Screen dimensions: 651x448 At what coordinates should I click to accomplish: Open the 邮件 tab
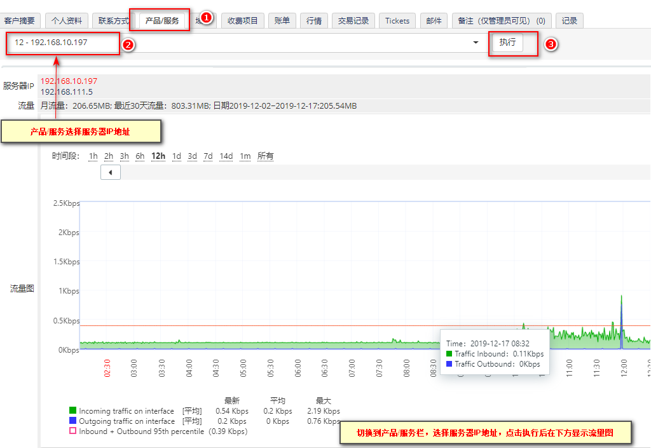(x=434, y=21)
